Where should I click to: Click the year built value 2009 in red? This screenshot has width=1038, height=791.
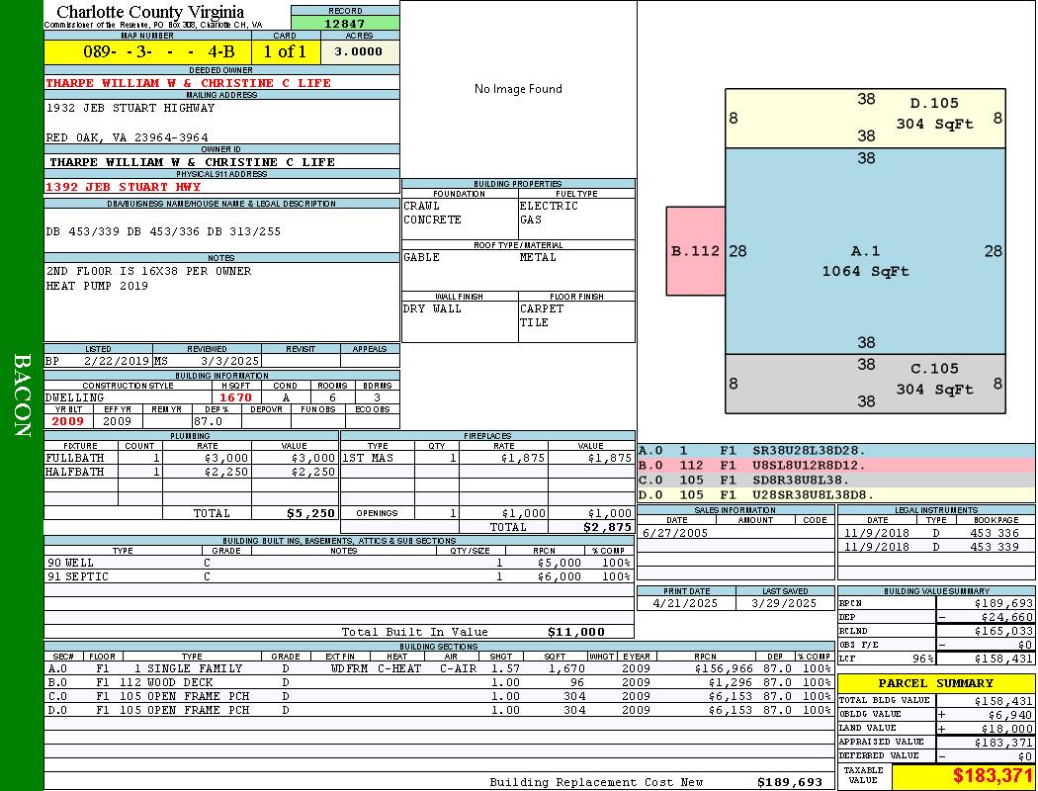68,421
